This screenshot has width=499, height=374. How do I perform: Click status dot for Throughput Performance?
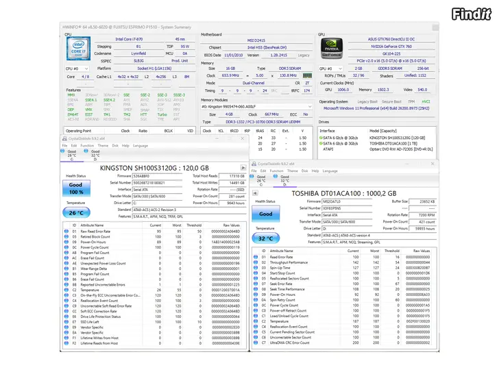[256, 262]
